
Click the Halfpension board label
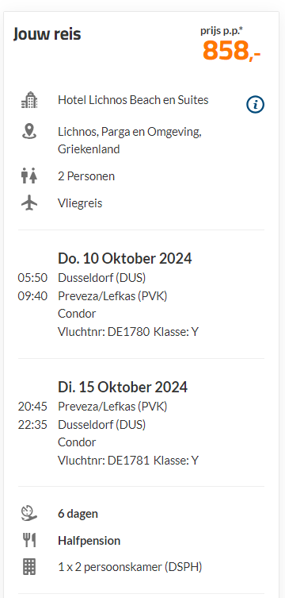tap(89, 540)
